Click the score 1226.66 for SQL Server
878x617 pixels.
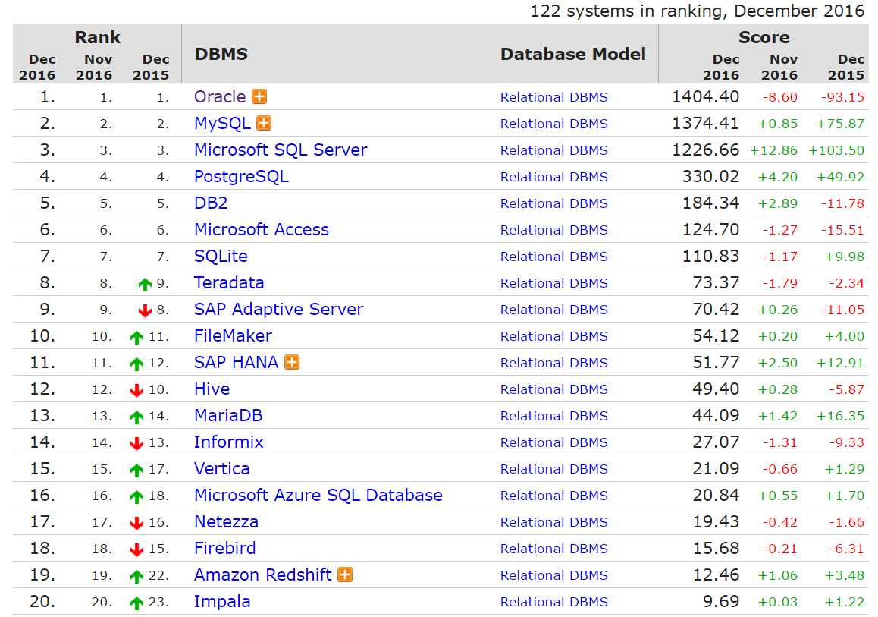coord(706,150)
